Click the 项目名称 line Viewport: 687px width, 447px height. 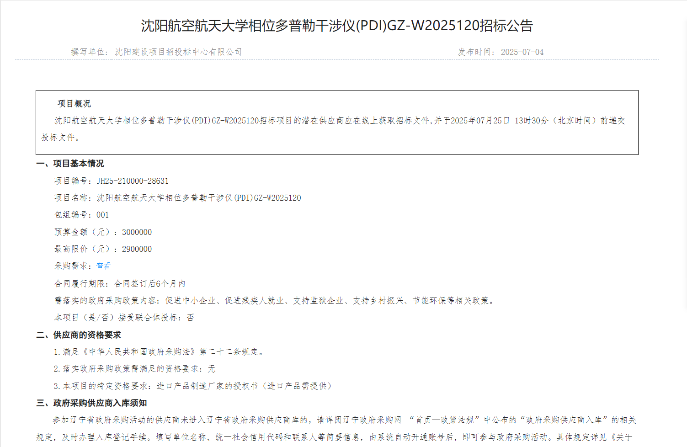pos(177,198)
